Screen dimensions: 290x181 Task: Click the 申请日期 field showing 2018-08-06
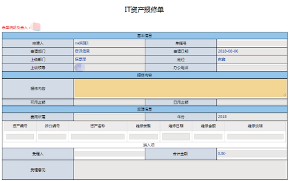tap(252, 51)
